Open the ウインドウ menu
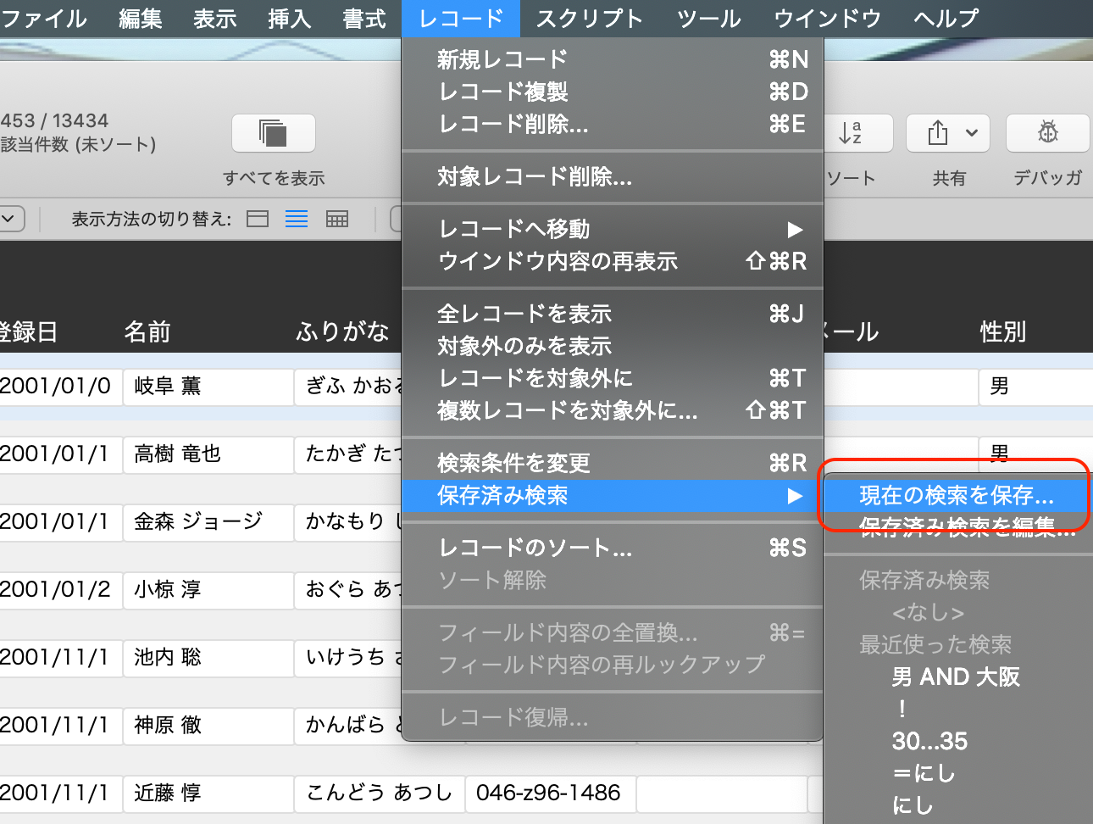Screen dimensions: 1093x824 coord(828,19)
